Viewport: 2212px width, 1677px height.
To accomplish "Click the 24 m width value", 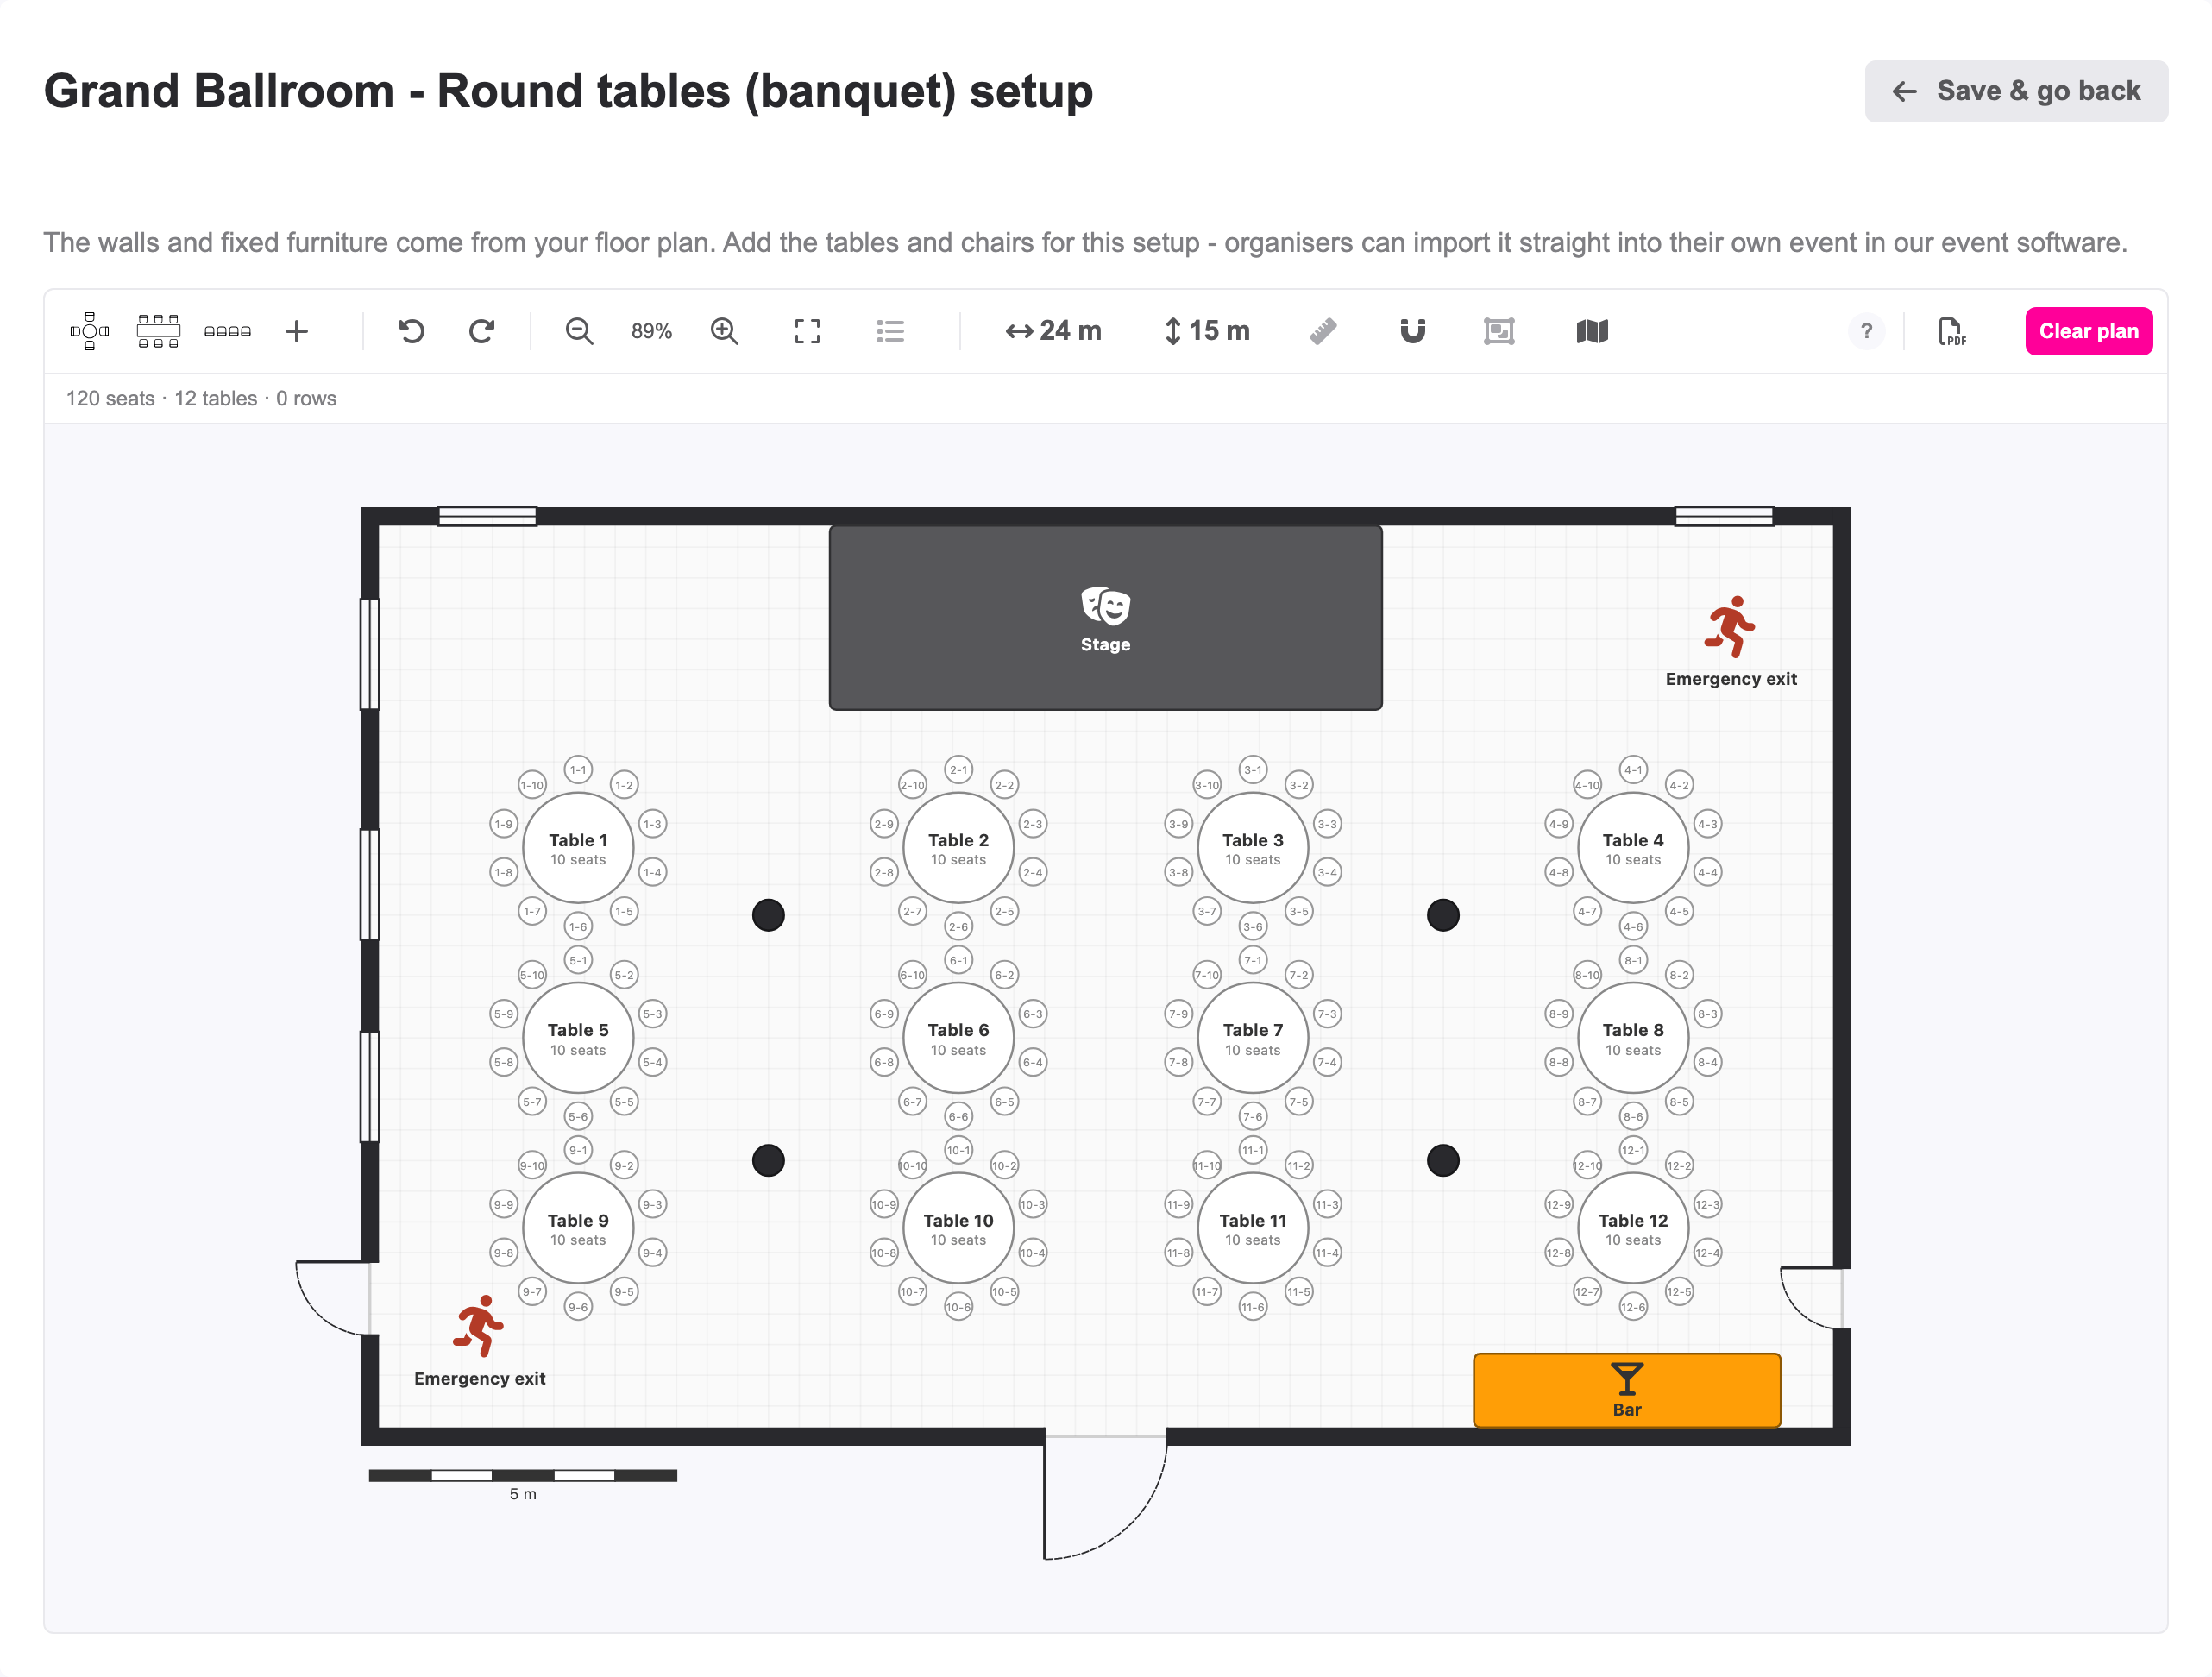I will point(1053,331).
